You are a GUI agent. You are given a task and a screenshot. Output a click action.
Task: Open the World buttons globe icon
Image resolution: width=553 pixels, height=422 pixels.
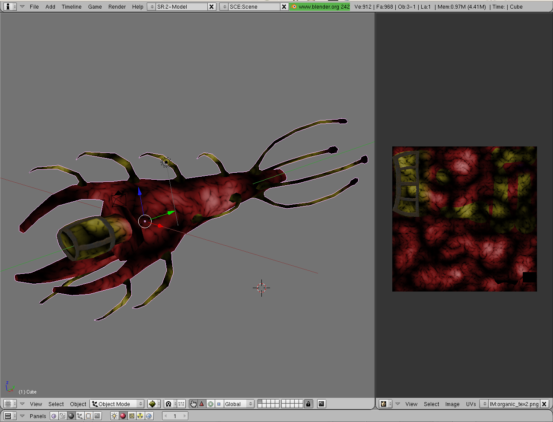click(x=149, y=416)
